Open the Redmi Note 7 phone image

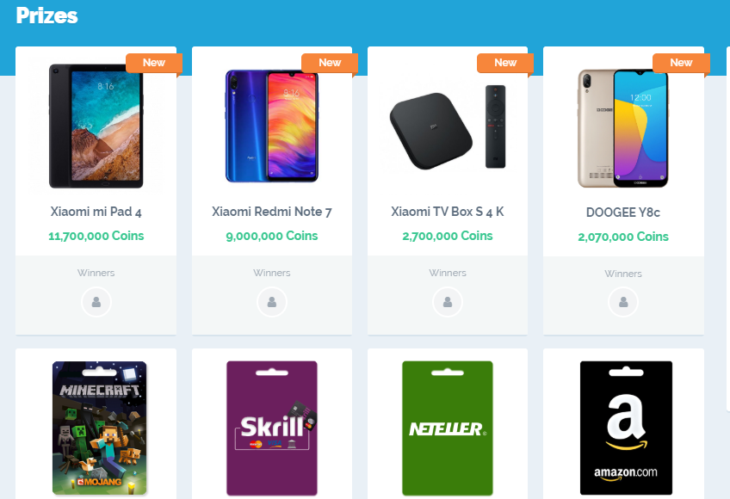pos(272,126)
